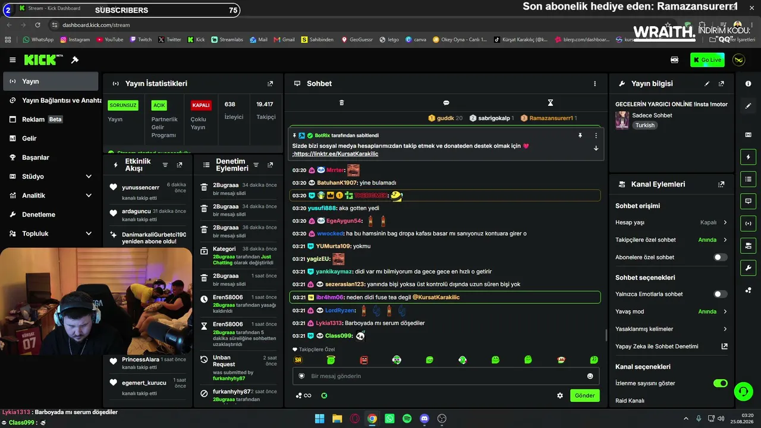Open Reklam Beta in the sidebar
The image size is (761, 428).
pos(51,119)
